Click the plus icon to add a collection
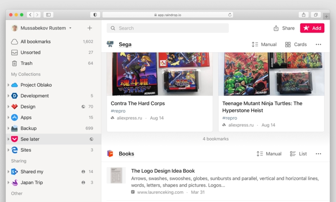The width and height of the screenshot is (336, 202). pyautogui.click(x=90, y=28)
